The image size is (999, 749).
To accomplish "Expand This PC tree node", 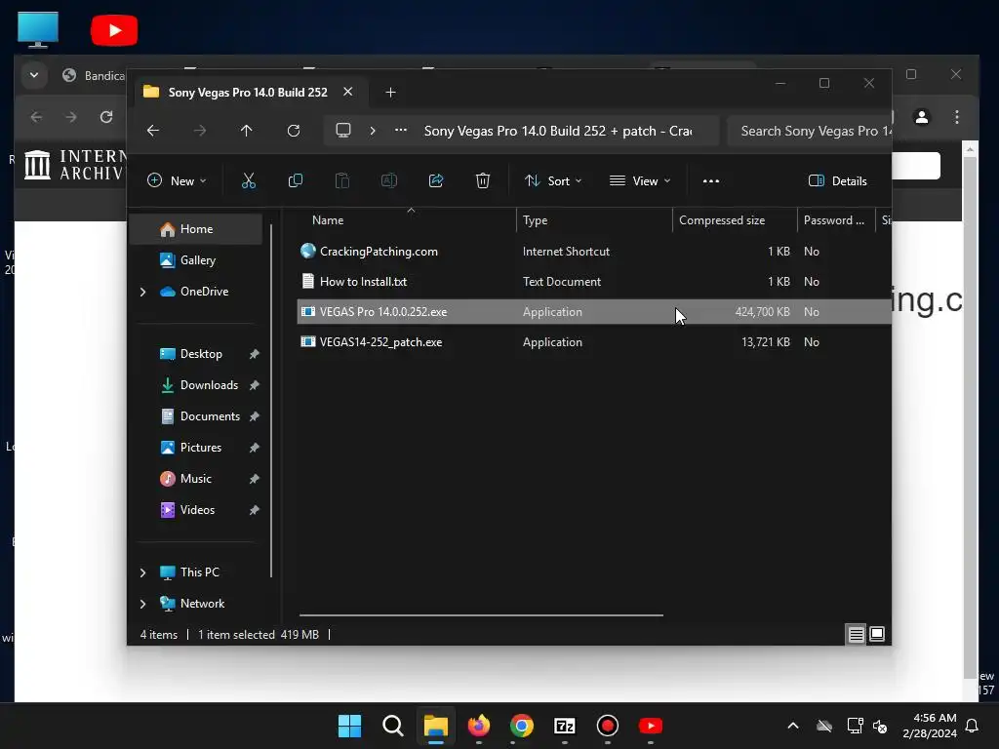I will (x=142, y=572).
